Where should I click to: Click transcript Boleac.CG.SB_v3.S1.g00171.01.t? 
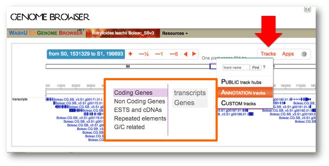click(77, 100)
